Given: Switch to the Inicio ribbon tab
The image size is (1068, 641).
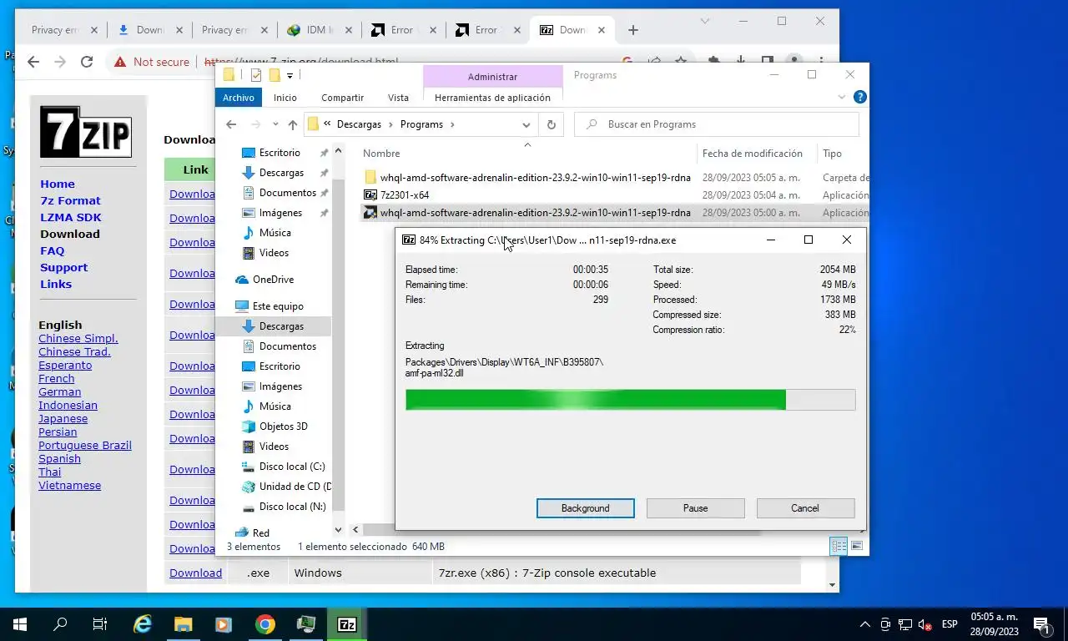Looking at the screenshot, I should click(285, 98).
